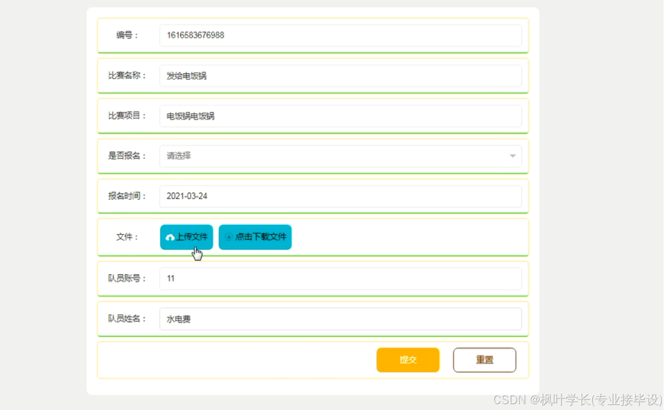Focus the 比赛项目 input field
Image resolution: width=664 pixels, height=410 pixels.
coord(341,116)
